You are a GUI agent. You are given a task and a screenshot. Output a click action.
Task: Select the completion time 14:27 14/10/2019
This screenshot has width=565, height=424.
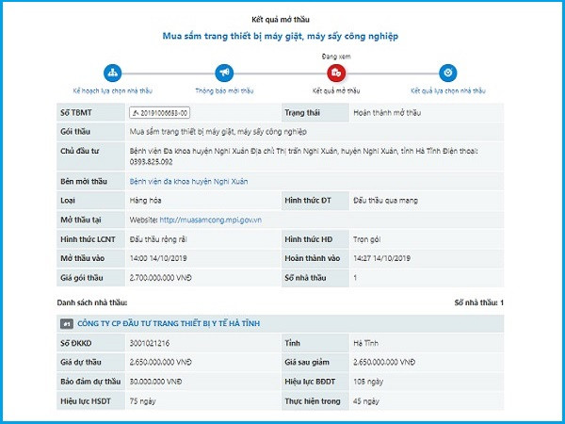381,258
